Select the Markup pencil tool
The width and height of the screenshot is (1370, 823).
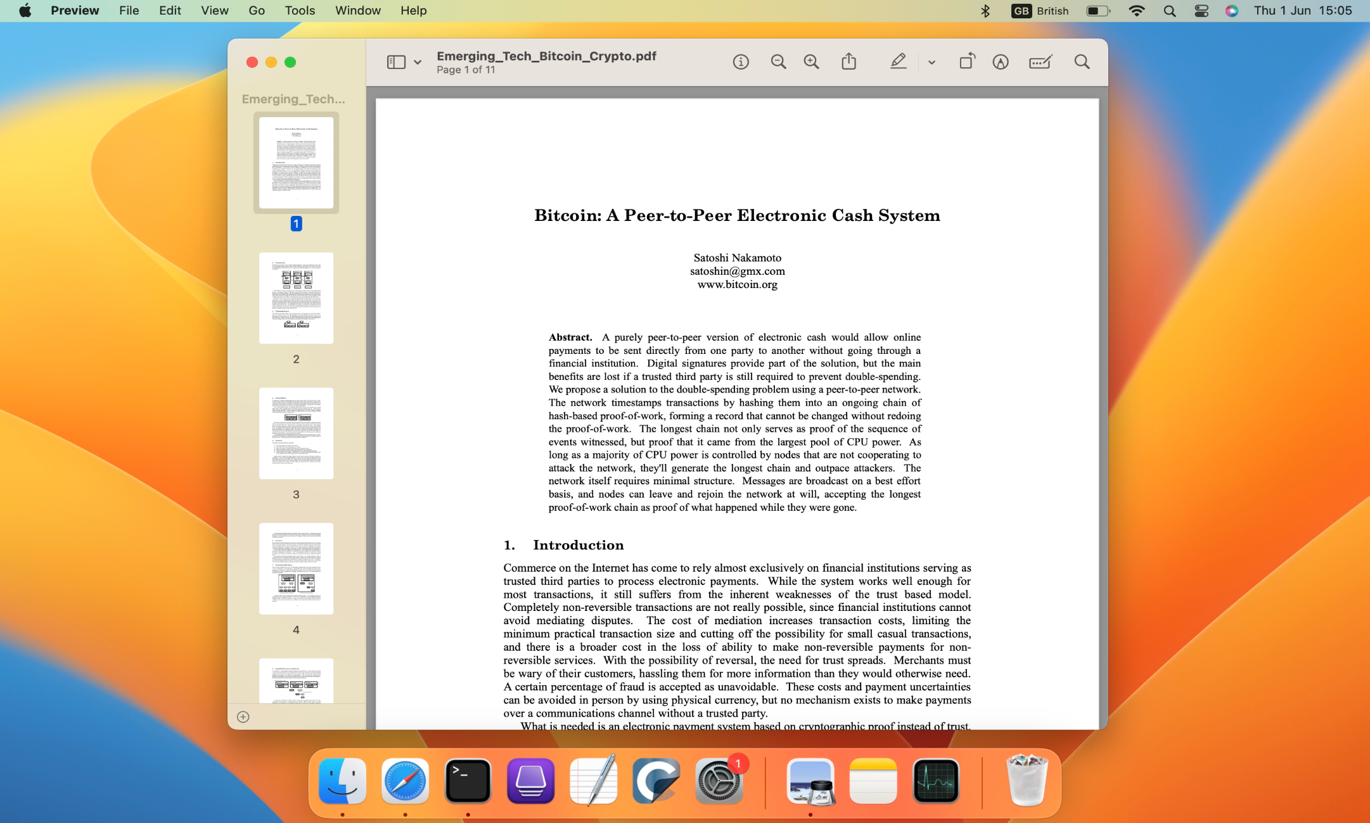(x=899, y=61)
